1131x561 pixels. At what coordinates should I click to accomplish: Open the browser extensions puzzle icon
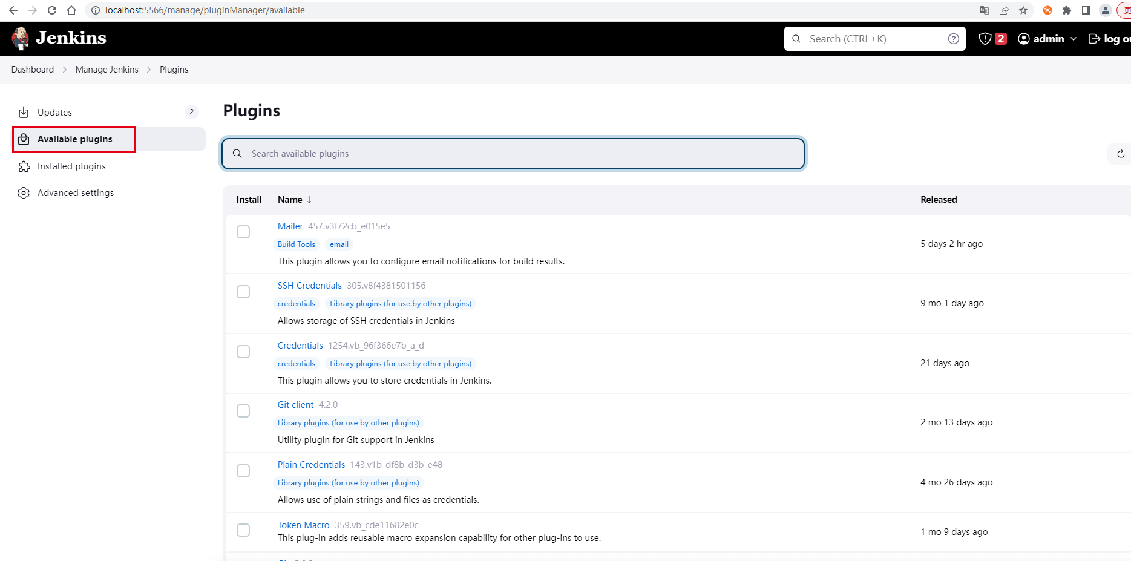(1067, 10)
